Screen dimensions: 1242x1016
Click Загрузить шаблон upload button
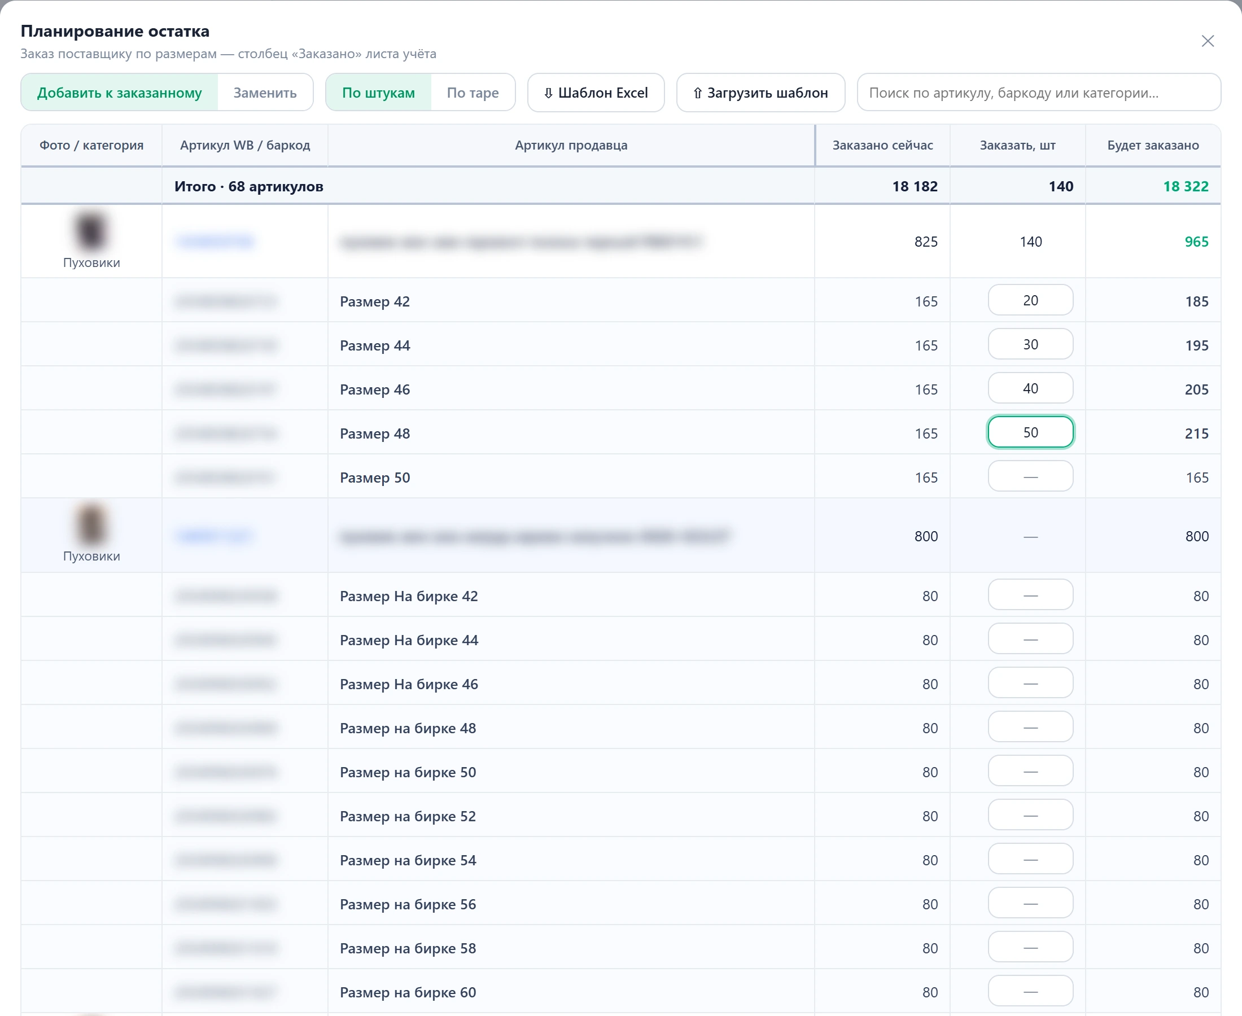(x=760, y=93)
